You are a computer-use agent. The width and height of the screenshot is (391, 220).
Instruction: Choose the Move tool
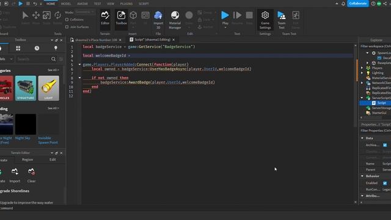click(36, 18)
